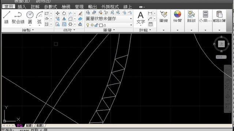Switch to the 檢視 (View) ribbon tab
The image size is (234, 131).
point(66,7)
